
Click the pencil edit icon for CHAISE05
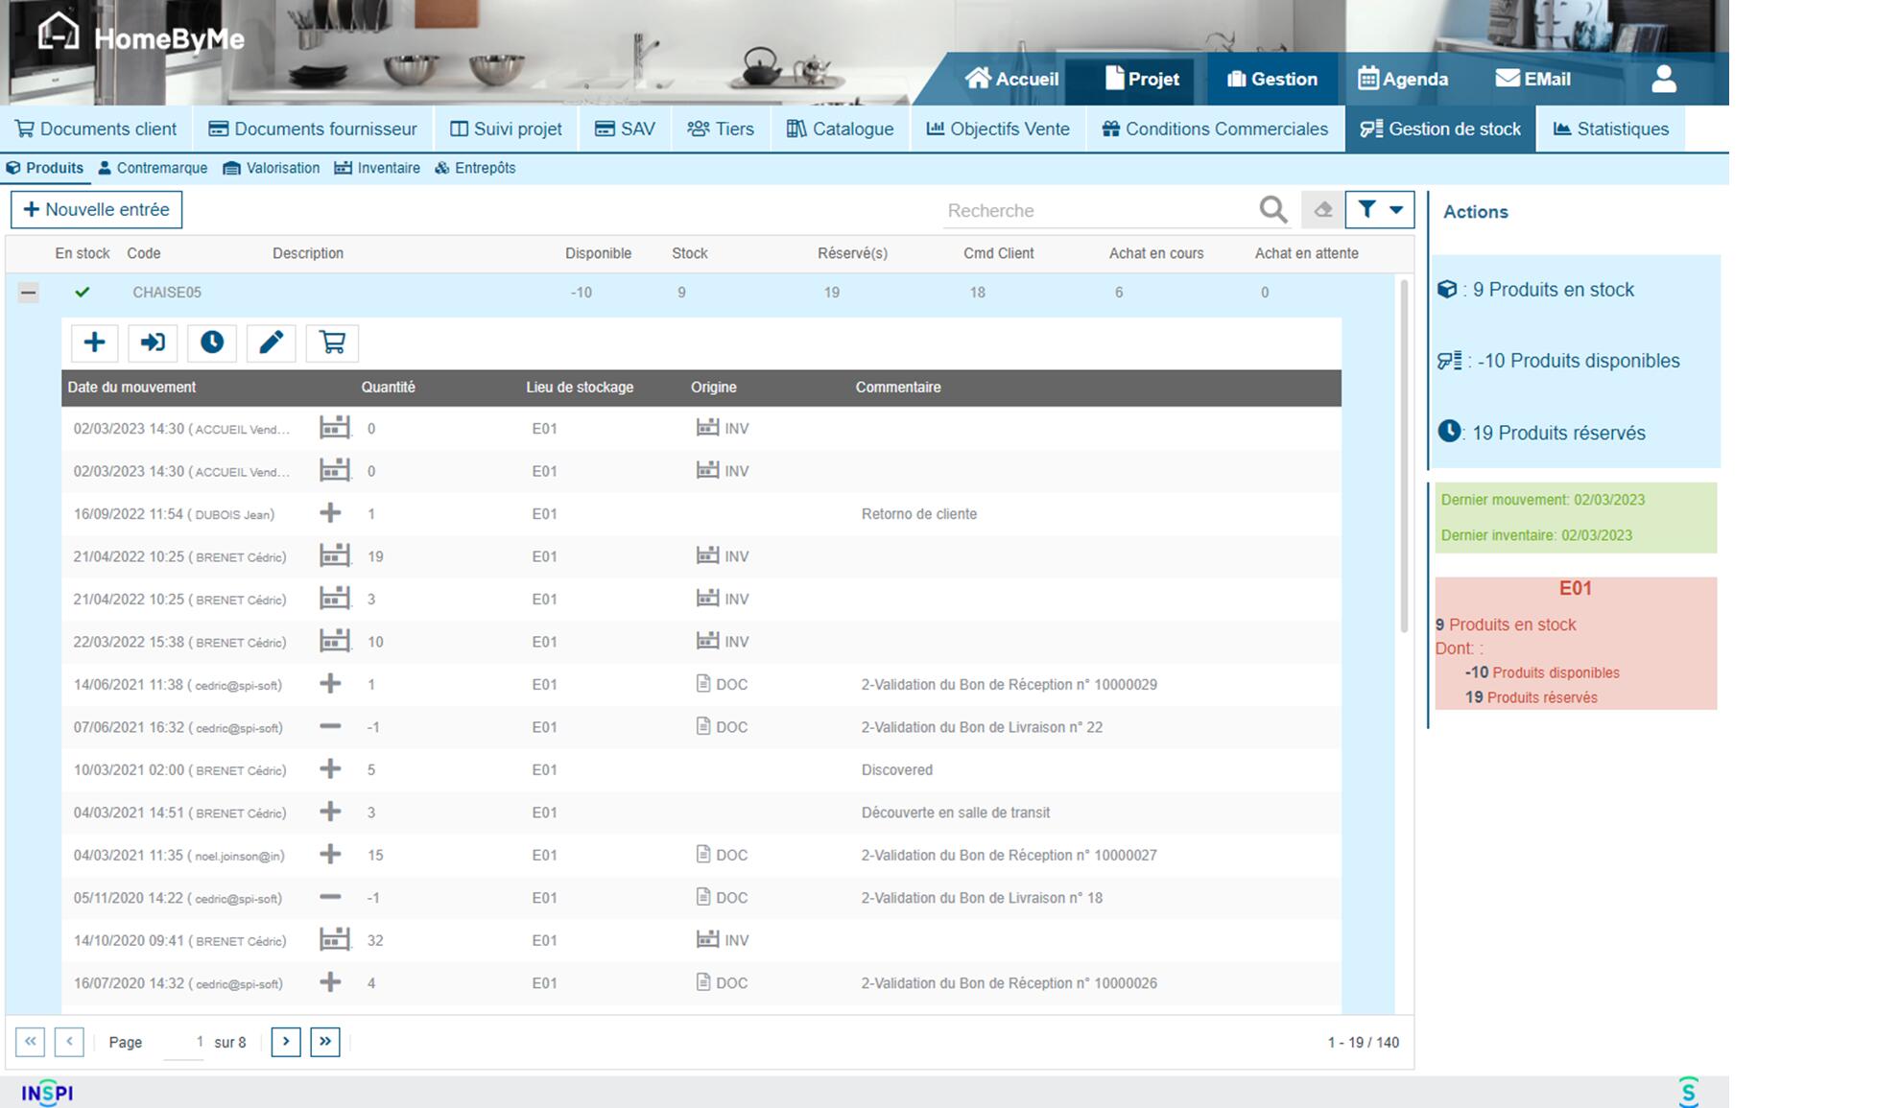(x=271, y=342)
